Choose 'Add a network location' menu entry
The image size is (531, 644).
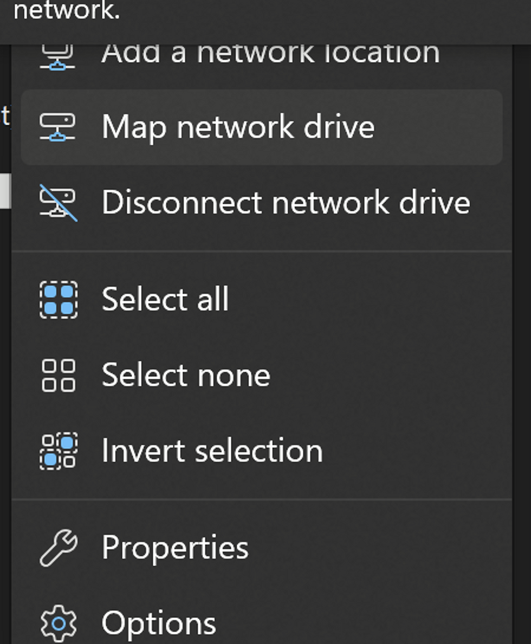coord(270,54)
